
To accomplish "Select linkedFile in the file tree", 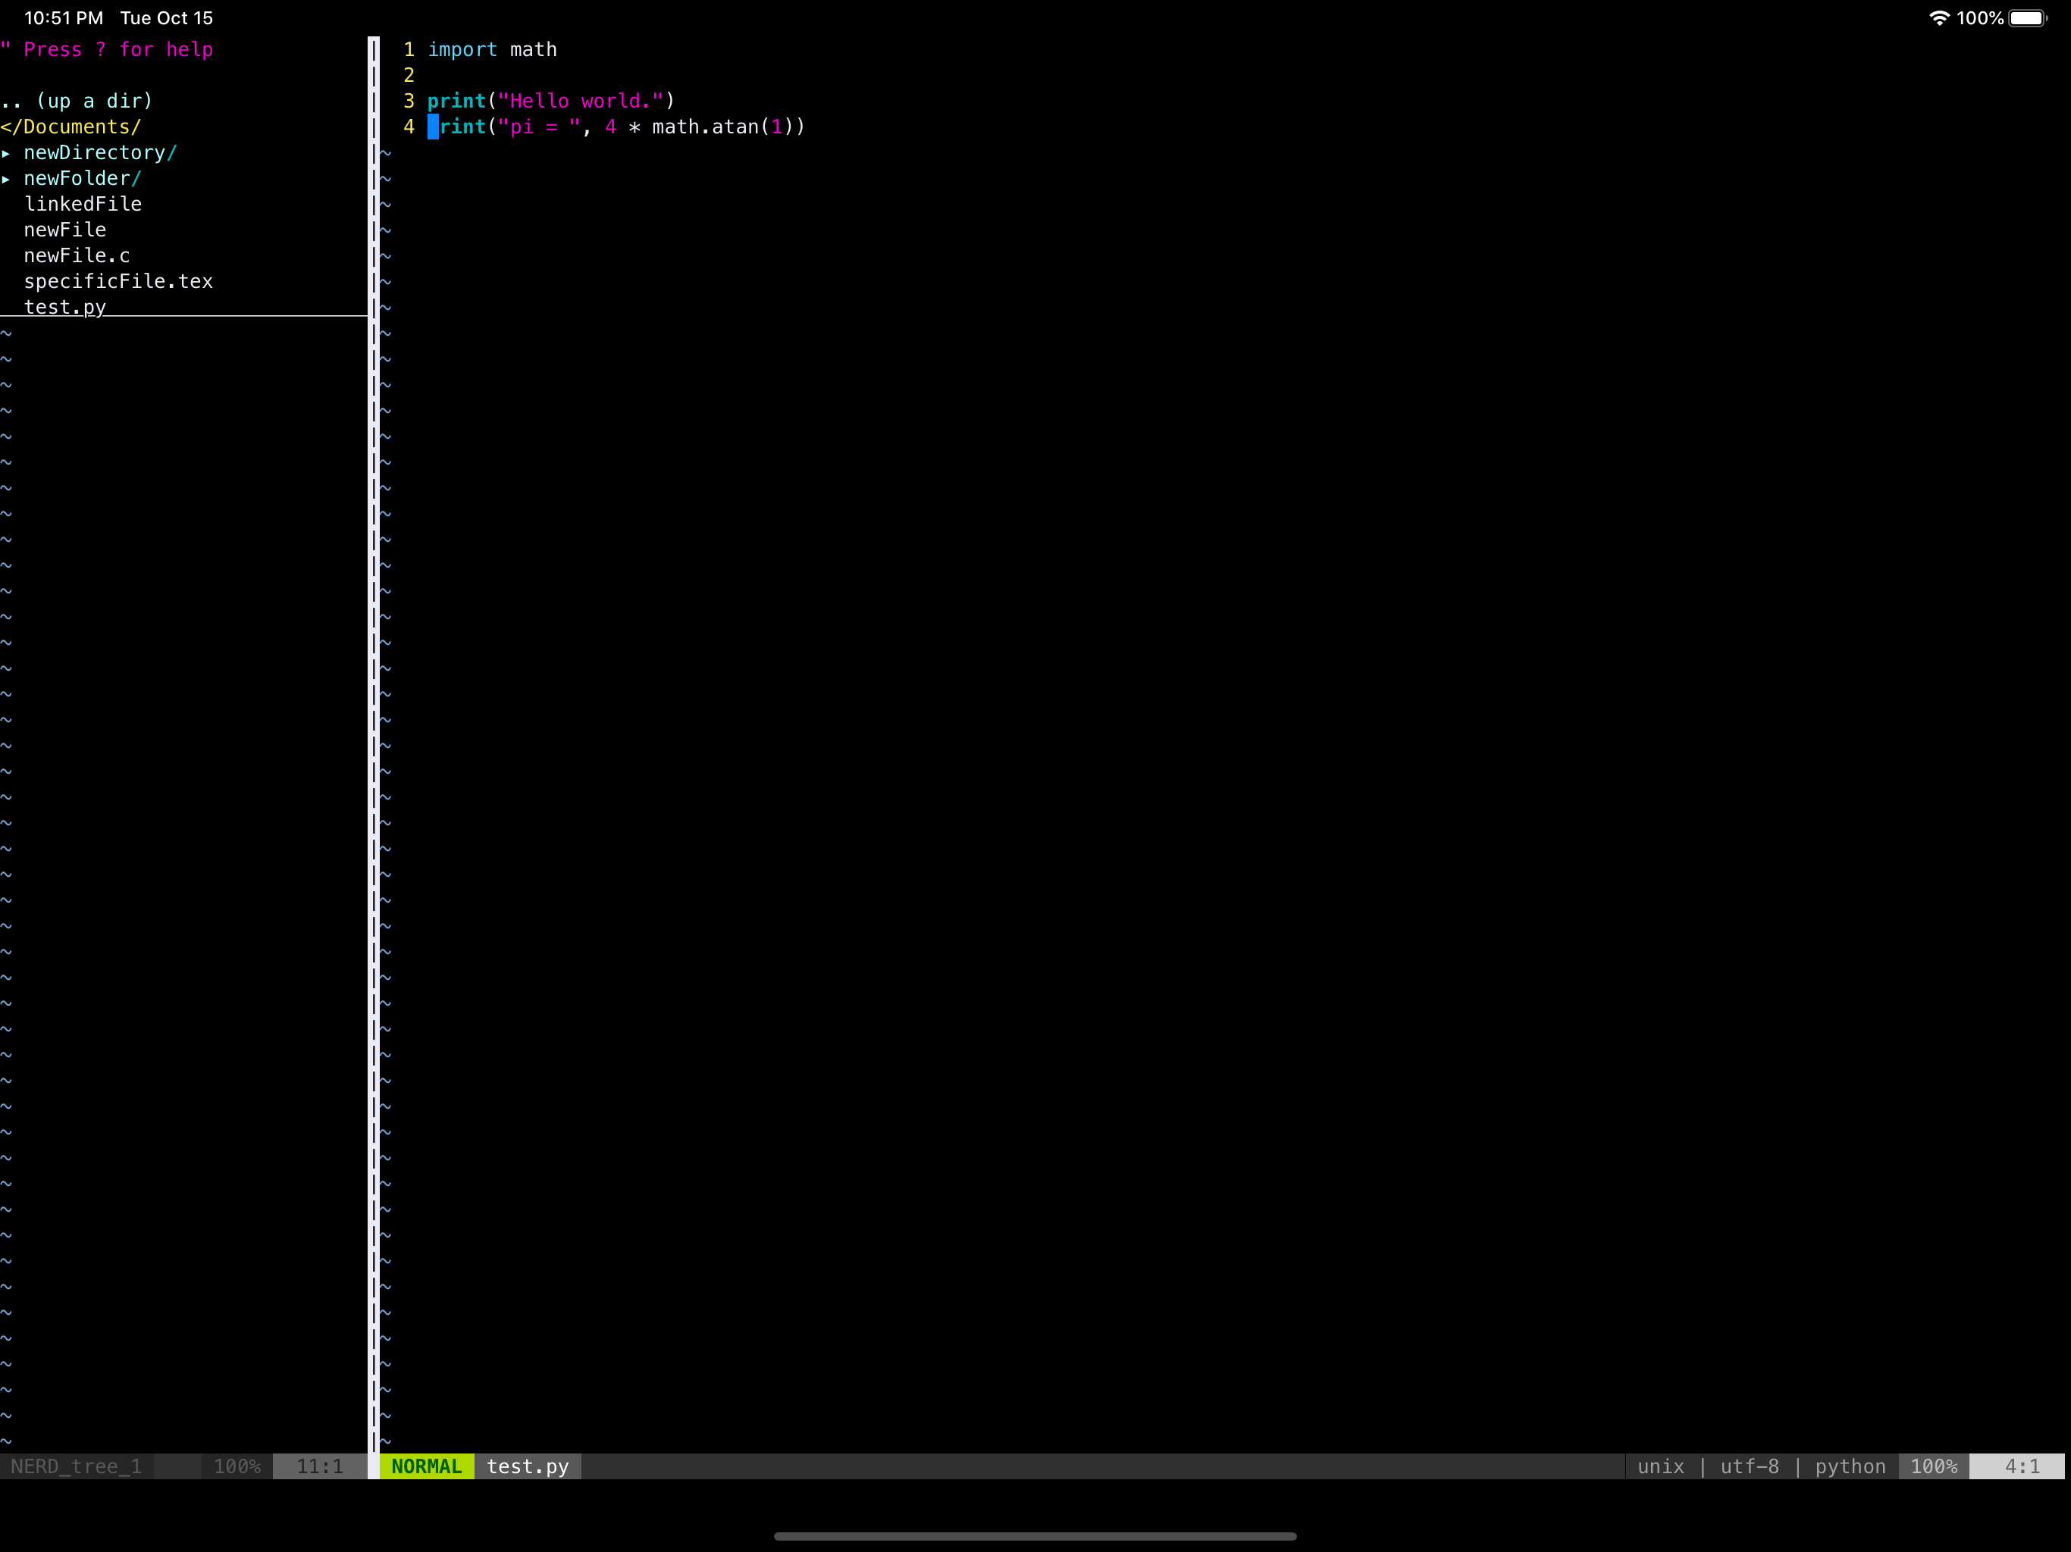I will (x=83, y=203).
